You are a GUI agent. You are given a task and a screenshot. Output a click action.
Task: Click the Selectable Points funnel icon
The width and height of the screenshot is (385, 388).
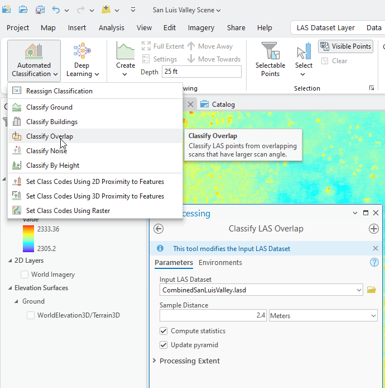(270, 52)
